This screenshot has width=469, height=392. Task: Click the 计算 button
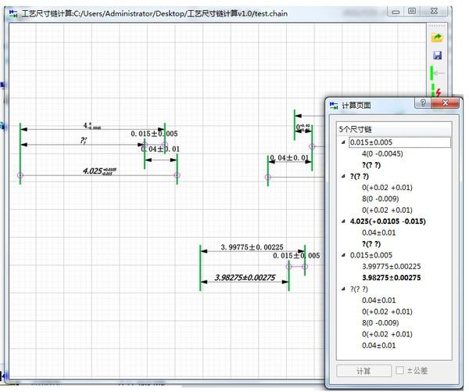click(x=363, y=371)
